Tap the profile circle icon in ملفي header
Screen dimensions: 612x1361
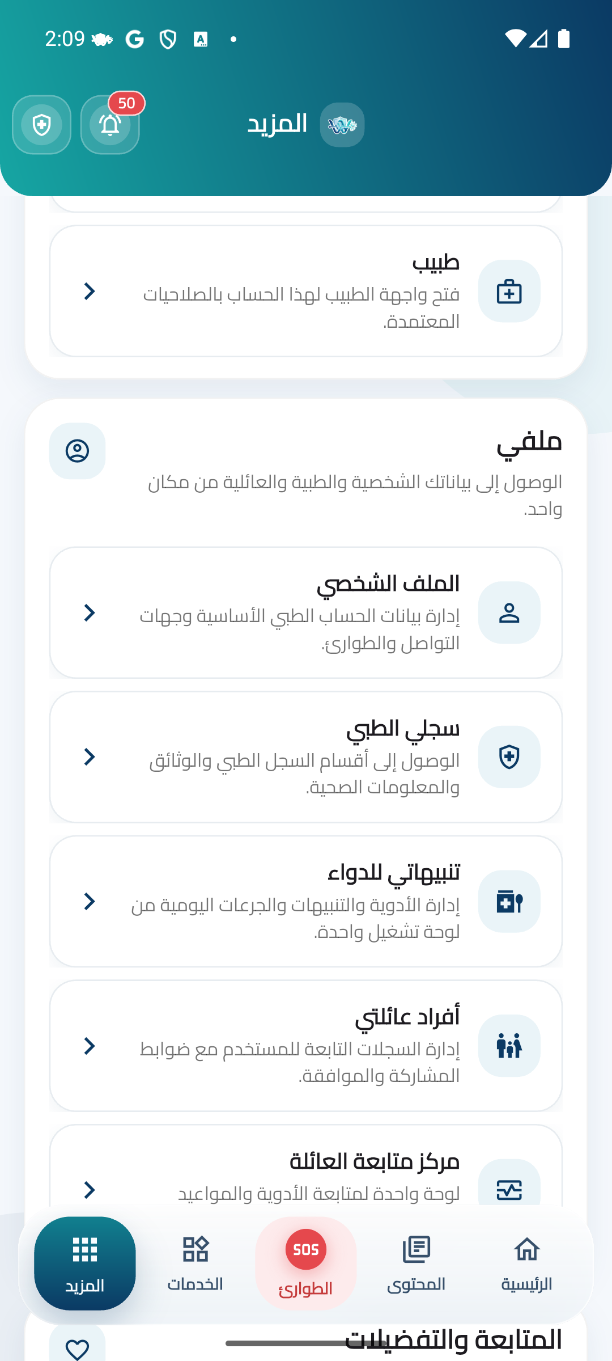point(77,451)
